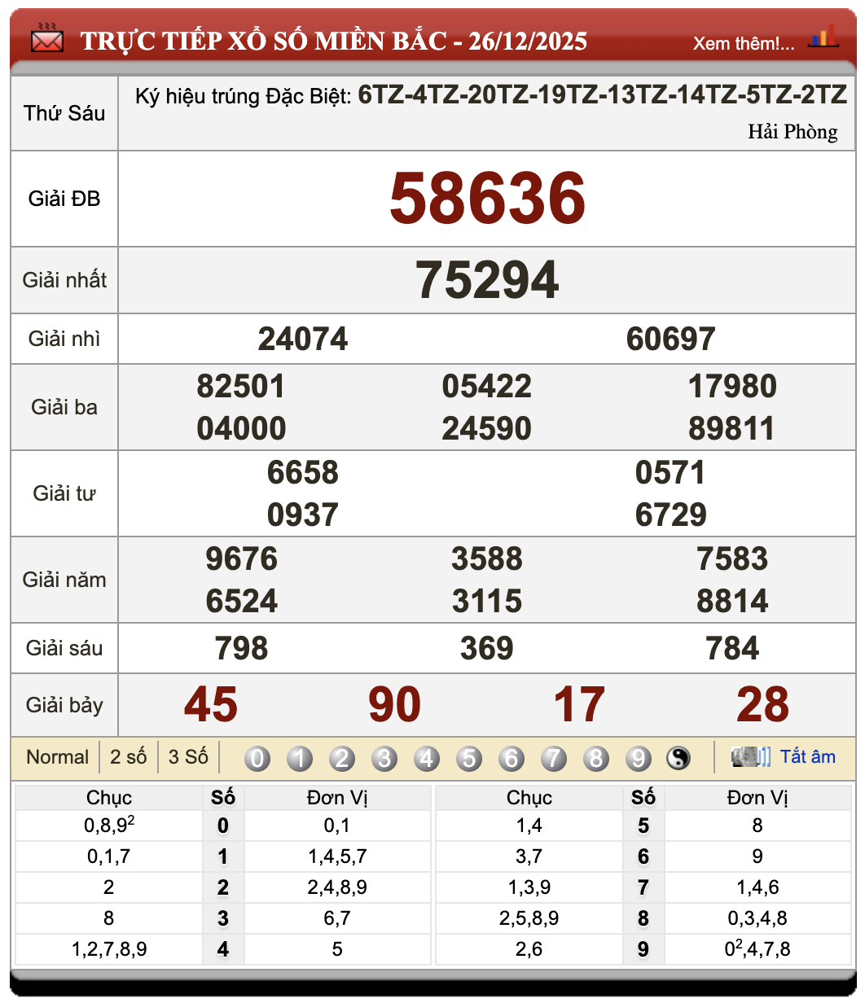
Task: Switch to the 3 Số view
Action: pyautogui.click(x=188, y=757)
